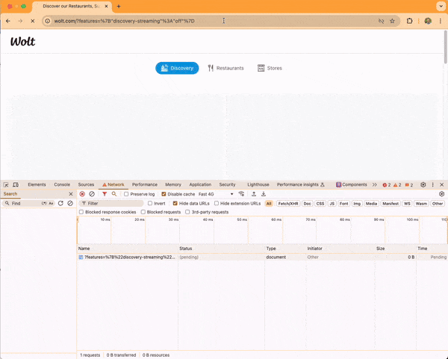Close the DevTools panel
This screenshot has width=448, height=359.
(442, 185)
